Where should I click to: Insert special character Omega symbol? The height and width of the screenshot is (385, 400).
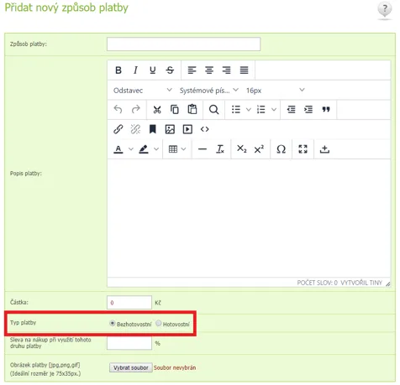281,149
